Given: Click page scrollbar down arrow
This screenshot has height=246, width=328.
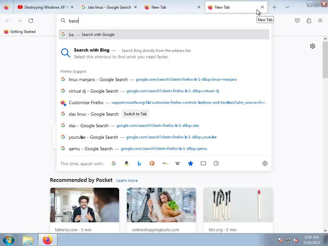Looking at the screenshot, I should (x=325, y=231).
